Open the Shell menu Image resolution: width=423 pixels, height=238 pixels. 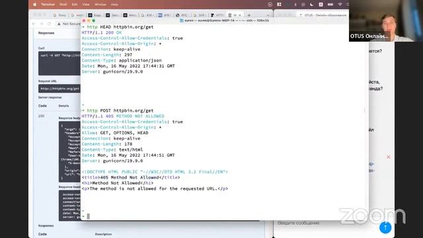point(63,5)
